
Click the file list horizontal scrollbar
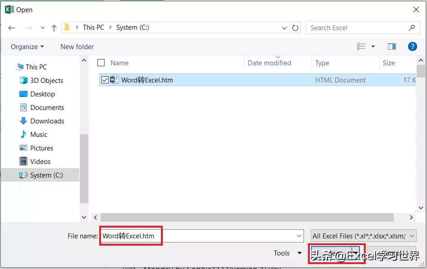point(247,217)
